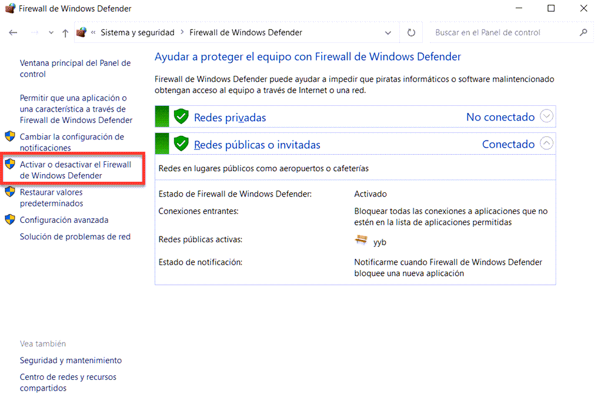Click the yyb network name
This screenshot has height=407, width=601.
[x=380, y=242]
